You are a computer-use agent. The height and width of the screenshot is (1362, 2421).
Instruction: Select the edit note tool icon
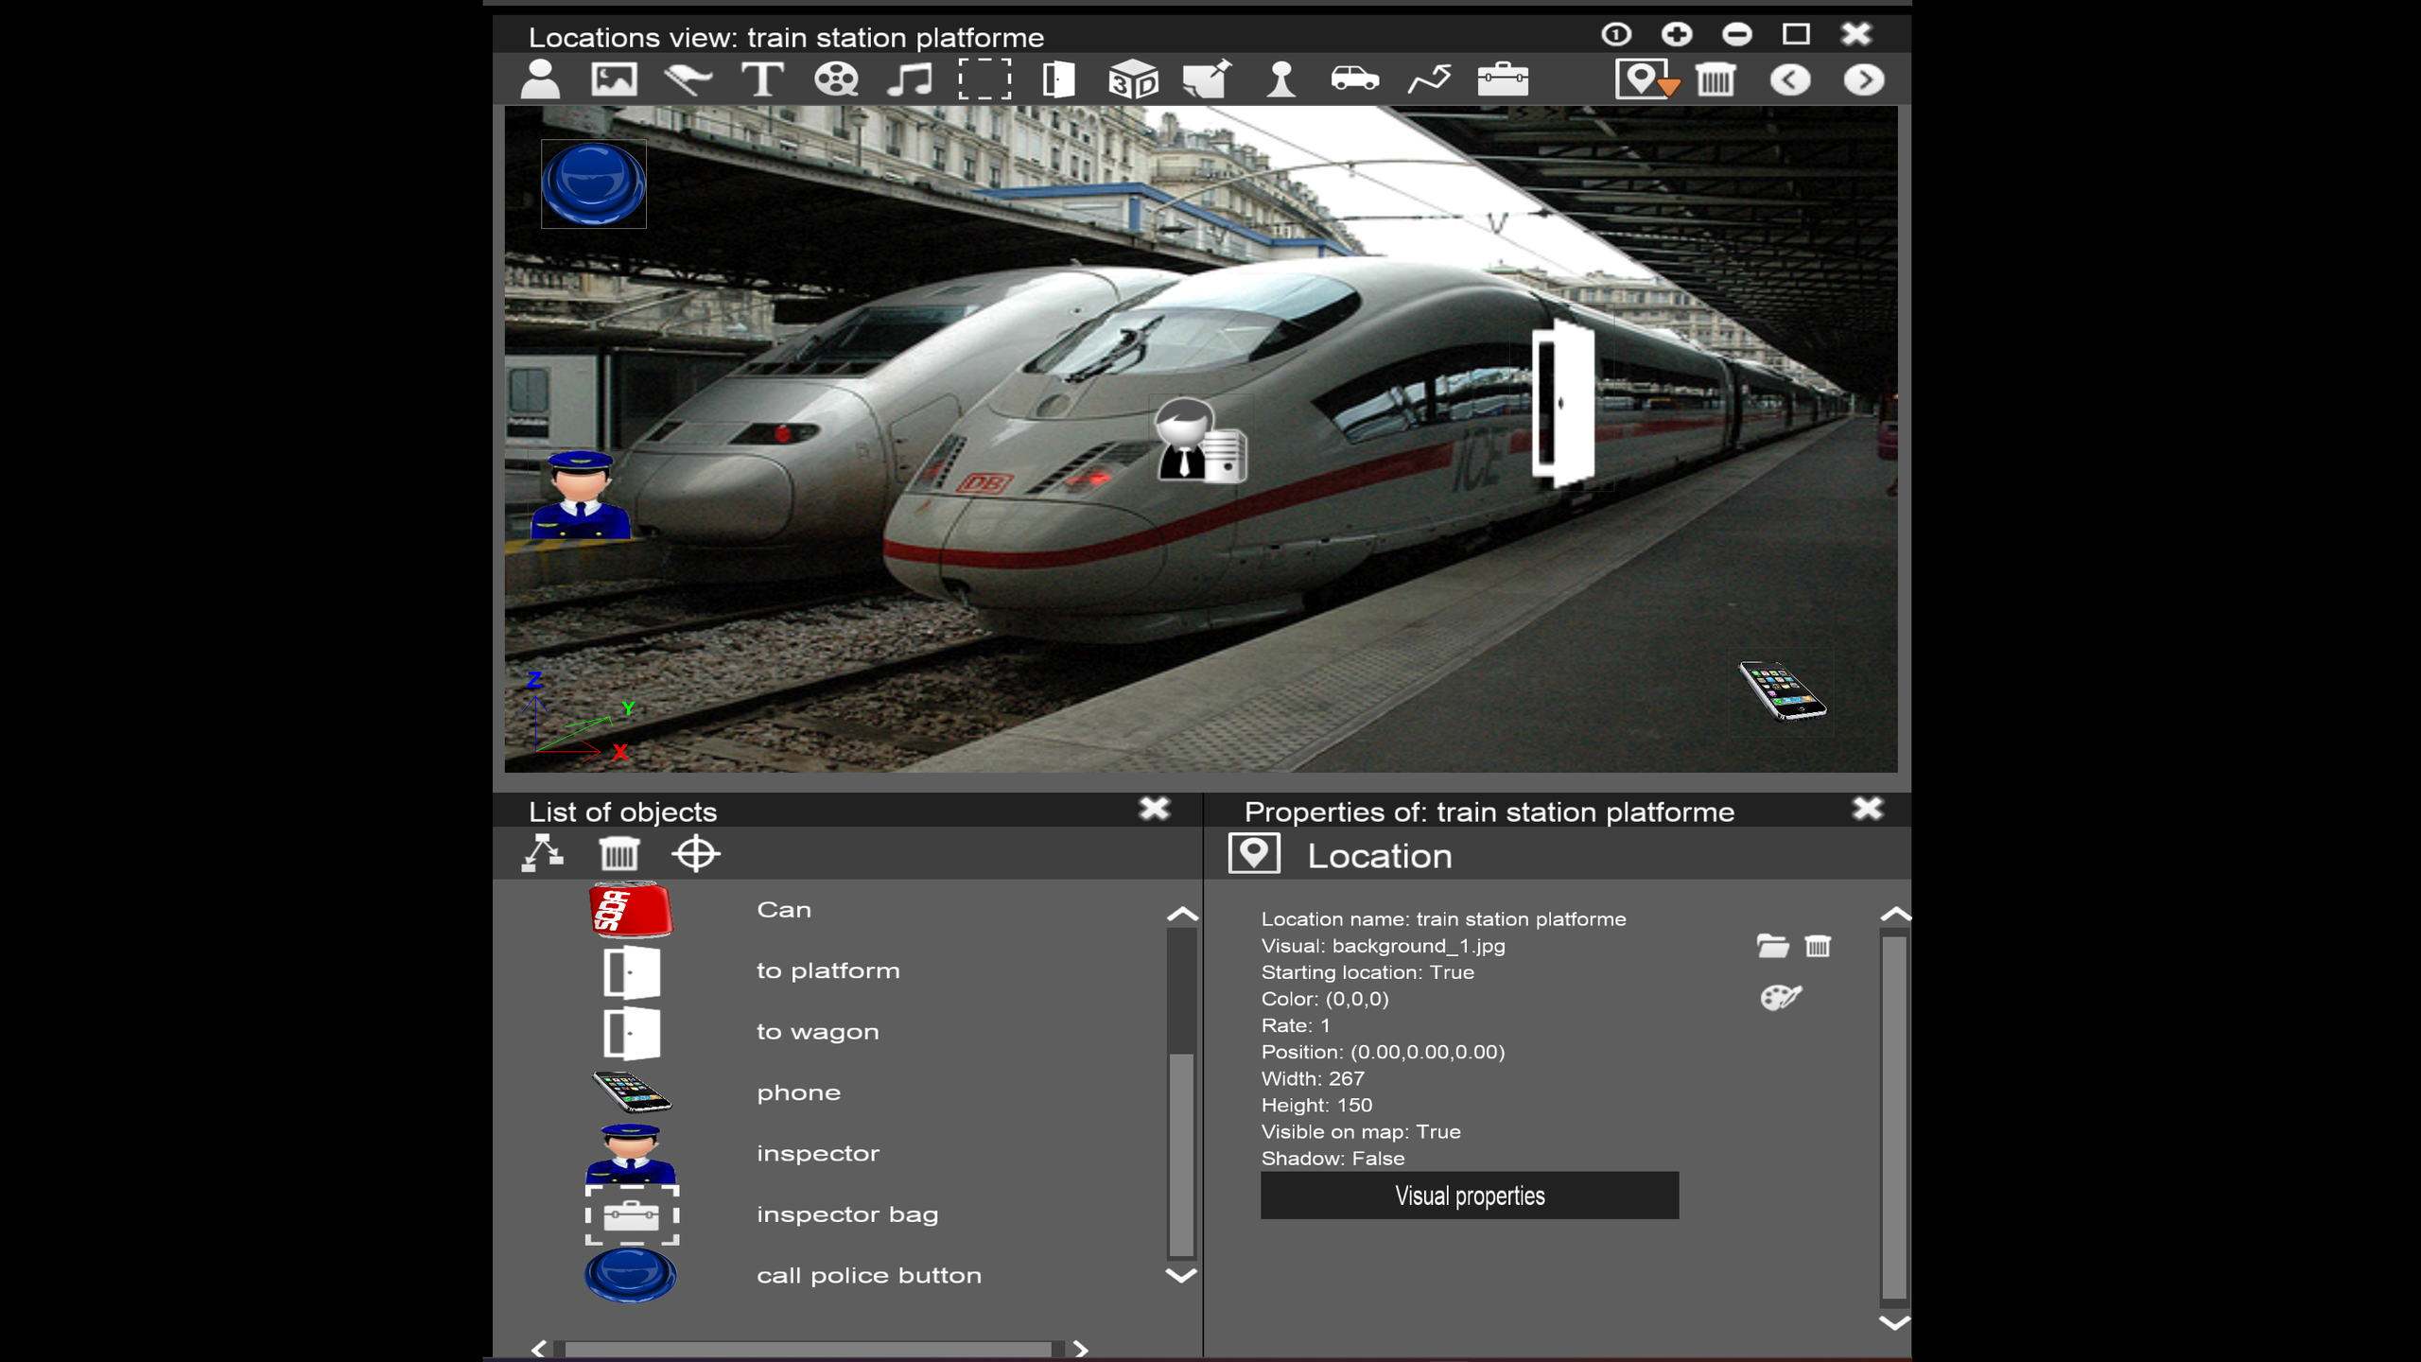1207,79
